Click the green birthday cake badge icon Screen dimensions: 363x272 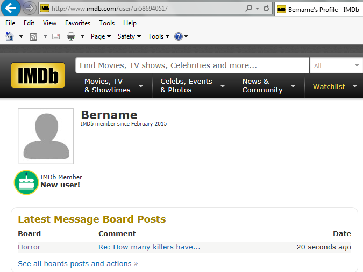click(x=26, y=182)
